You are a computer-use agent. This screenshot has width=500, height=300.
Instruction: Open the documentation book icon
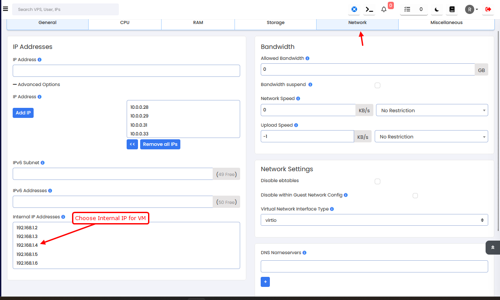452,9
